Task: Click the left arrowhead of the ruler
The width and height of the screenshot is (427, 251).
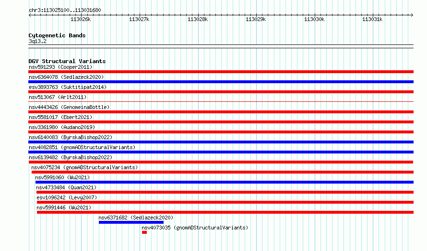Action: pos(30,15)
